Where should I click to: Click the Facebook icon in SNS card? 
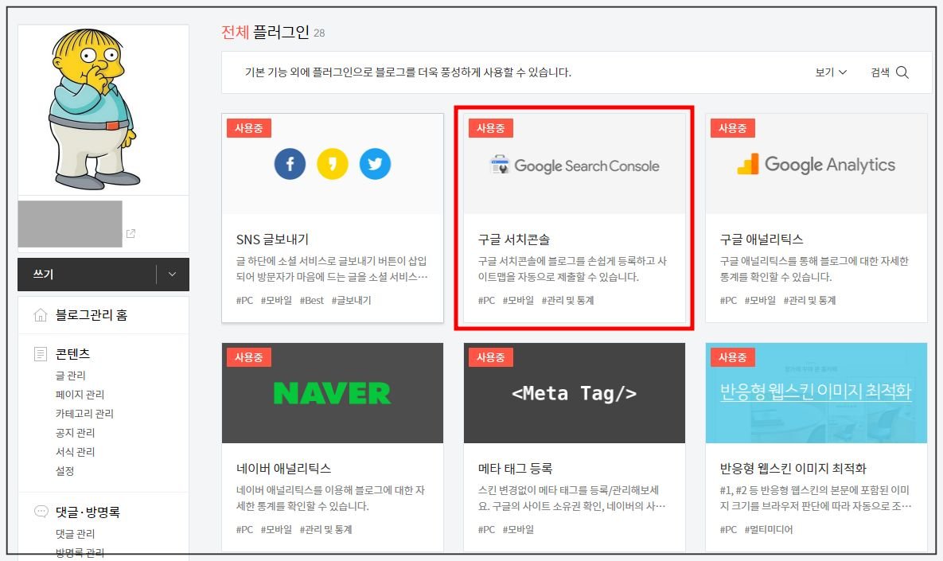(290, 164)
